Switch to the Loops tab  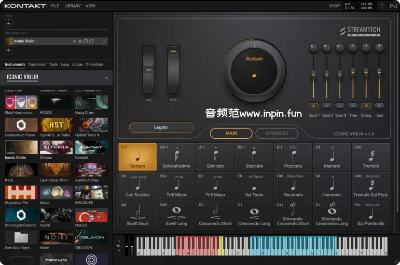click(x=77, y=65)
